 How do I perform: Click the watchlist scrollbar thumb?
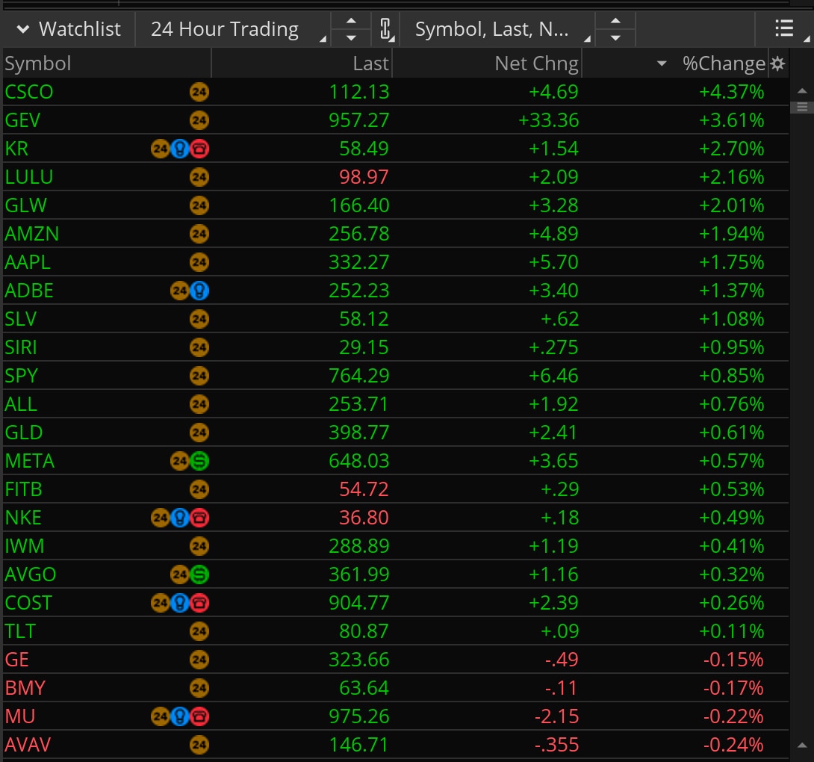pyautogui.click(x=802, y=107)
